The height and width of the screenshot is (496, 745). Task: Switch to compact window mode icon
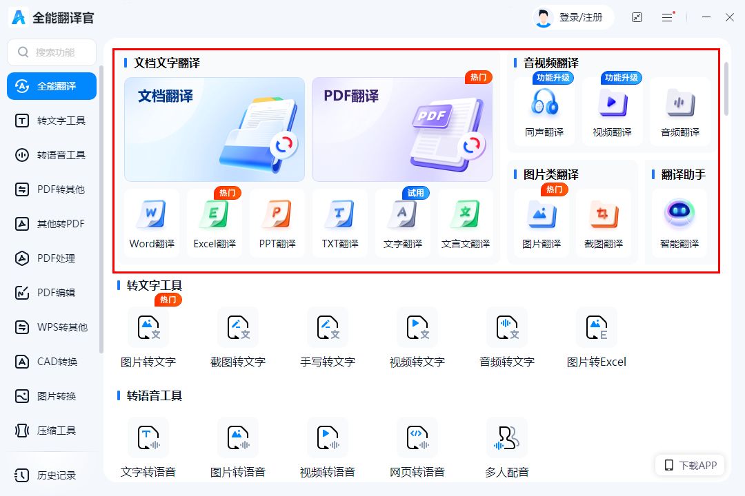637,17
